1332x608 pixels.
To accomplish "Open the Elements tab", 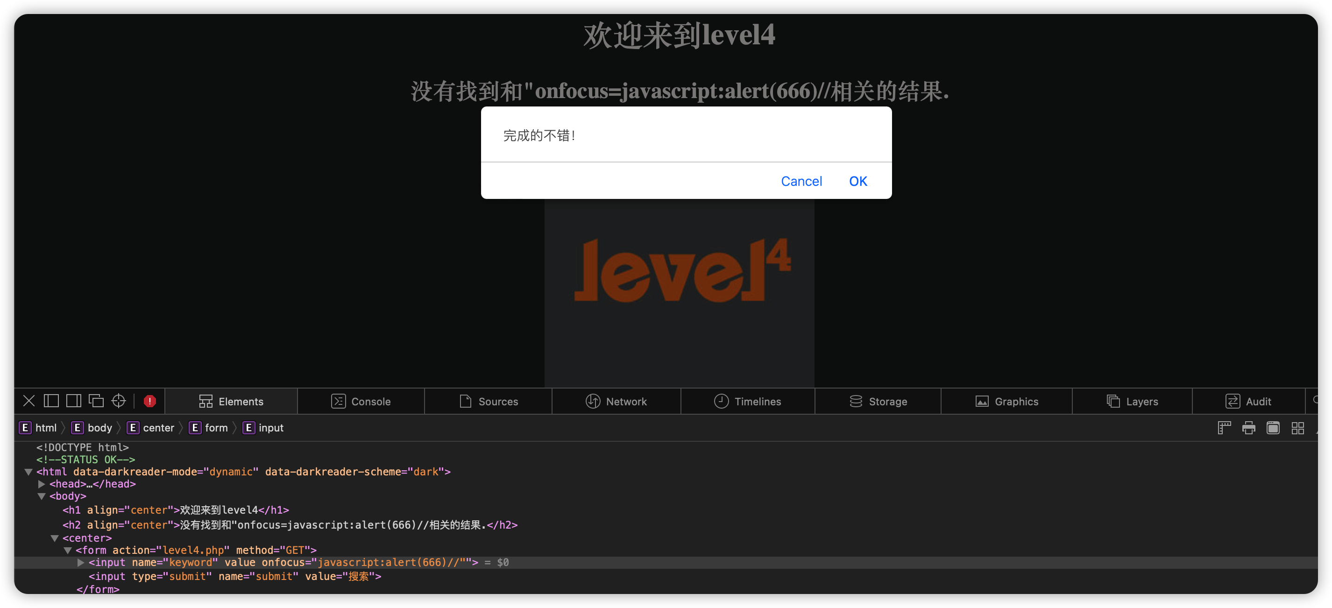I will coord(231,401).
